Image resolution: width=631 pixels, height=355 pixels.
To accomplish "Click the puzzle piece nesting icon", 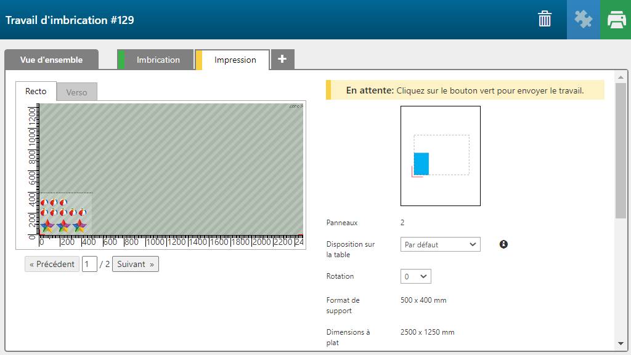I will click(x=583, y=20).
